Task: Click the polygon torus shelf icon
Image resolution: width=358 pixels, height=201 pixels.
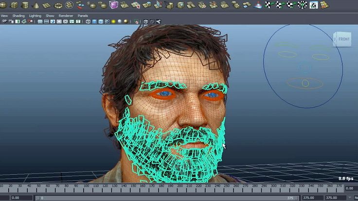Action: point(58,5)
